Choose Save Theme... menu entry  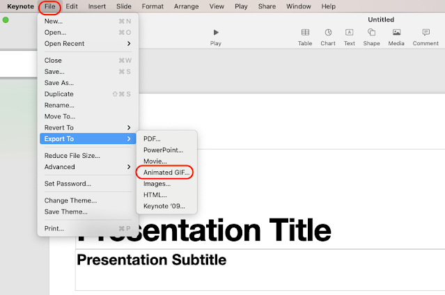(x=88, y=212)
